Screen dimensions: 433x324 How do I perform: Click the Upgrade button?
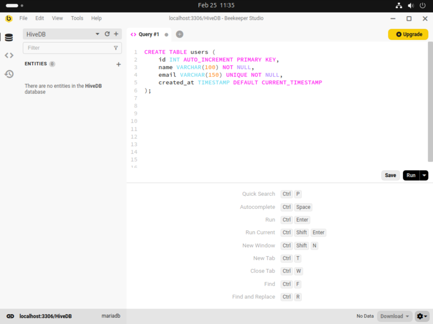(x=408, y=34)
